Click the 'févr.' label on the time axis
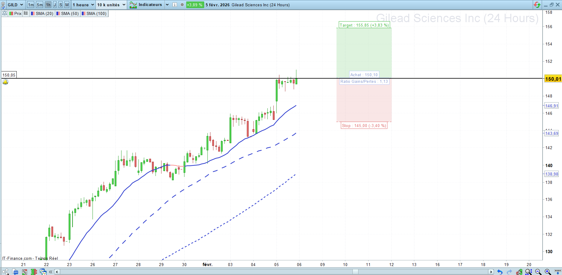562x275 pixels. 207,265
